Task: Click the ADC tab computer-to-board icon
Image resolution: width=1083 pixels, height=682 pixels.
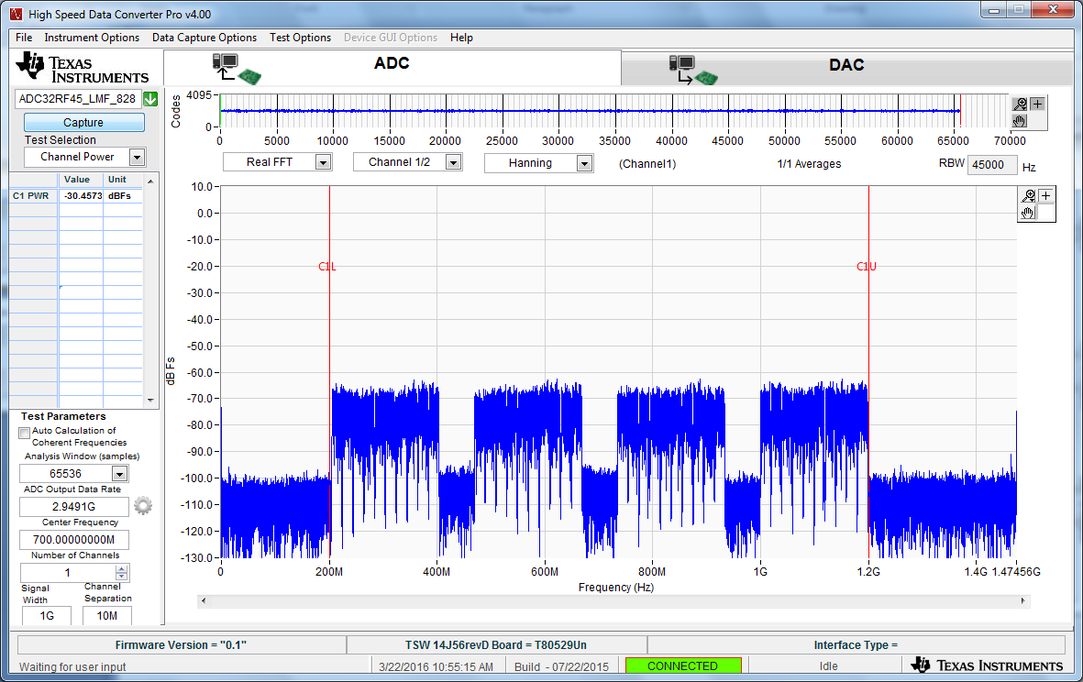Action: [237, 69]
